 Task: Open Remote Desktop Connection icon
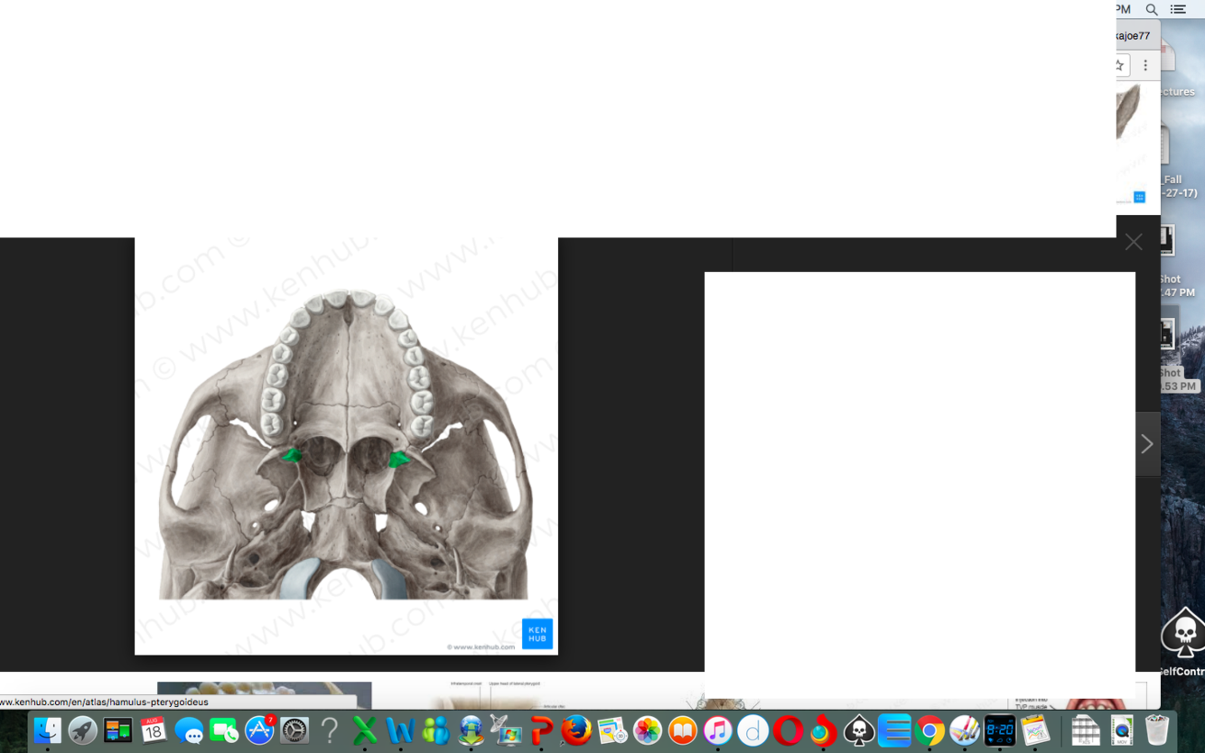click(x=506, y=730)
